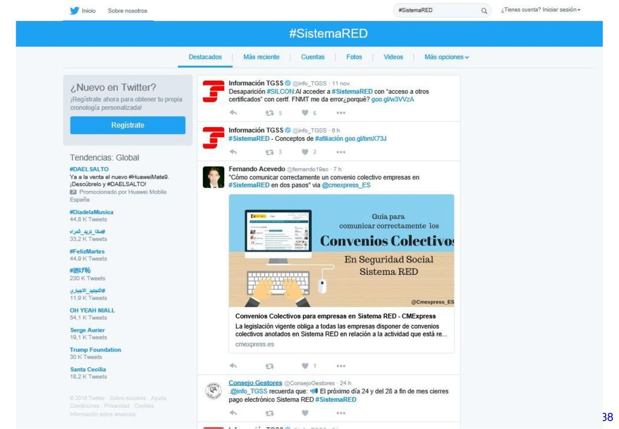Click the Condiciones footer link
The height and width of the screenshot is (429, 619).
[85, 406]
